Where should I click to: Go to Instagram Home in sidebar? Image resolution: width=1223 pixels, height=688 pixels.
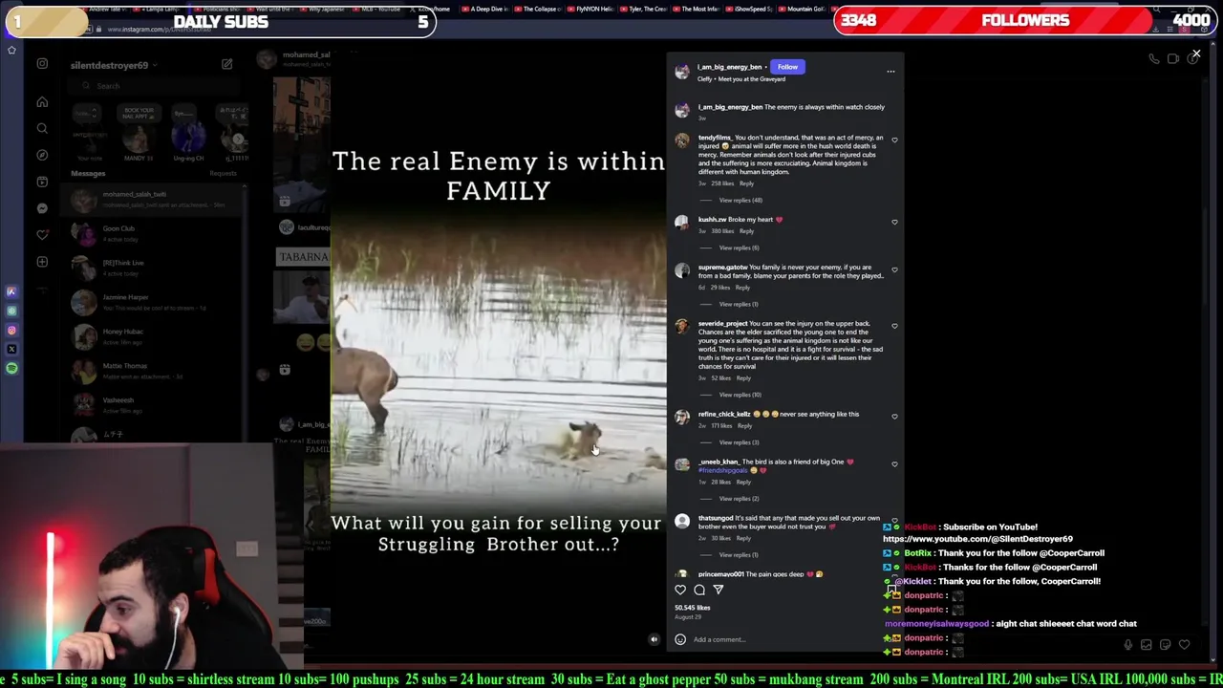click(42, 101)
